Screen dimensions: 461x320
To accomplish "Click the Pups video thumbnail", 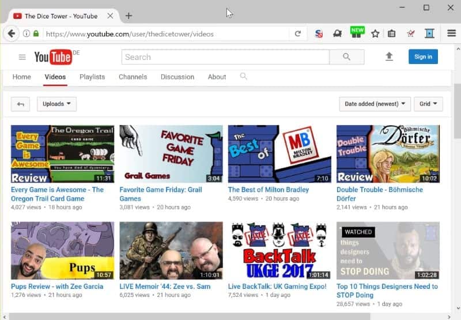I will [63, 251].
